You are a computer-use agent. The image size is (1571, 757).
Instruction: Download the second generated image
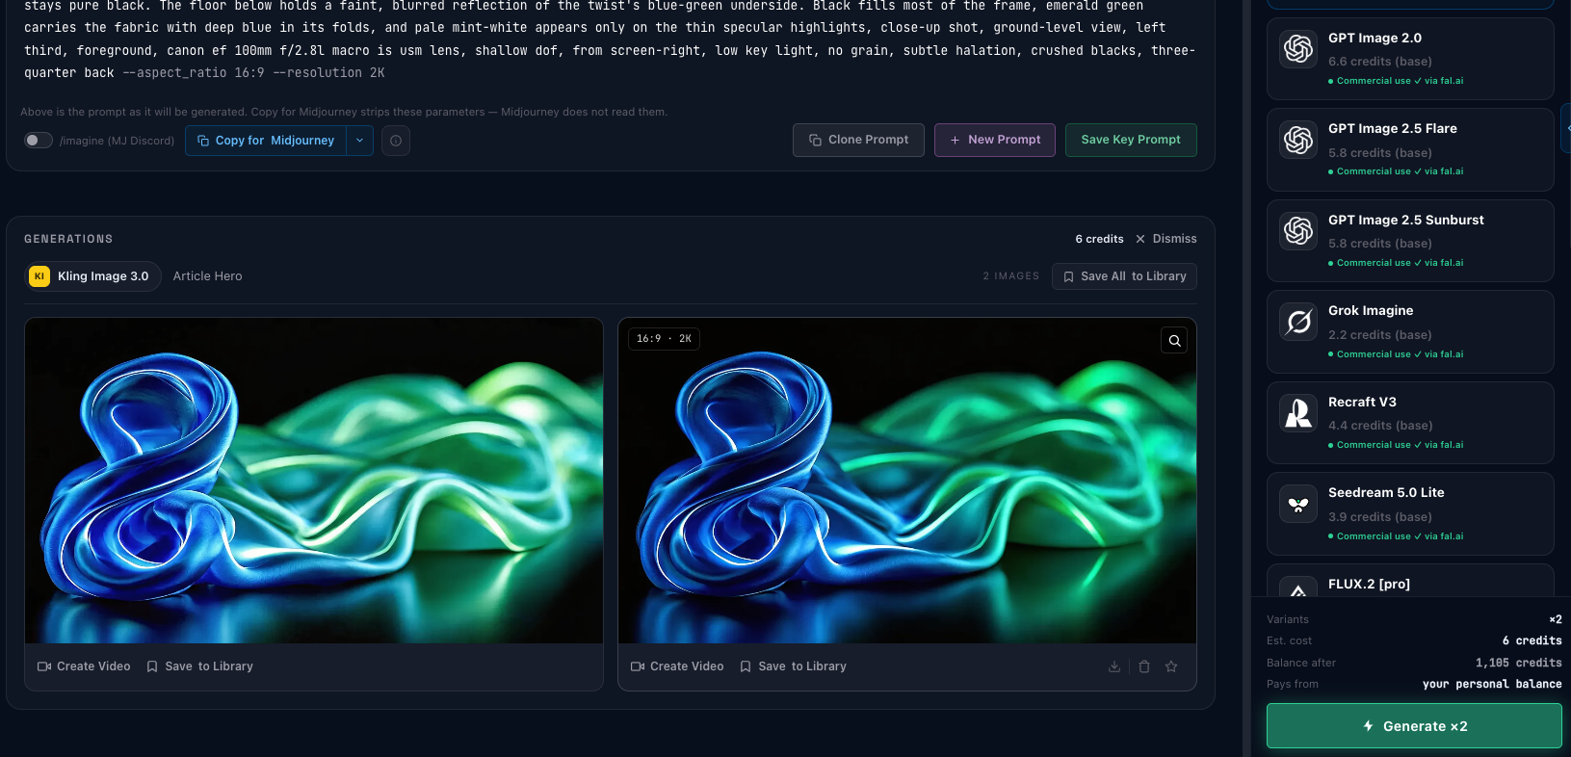(1114, 666)
